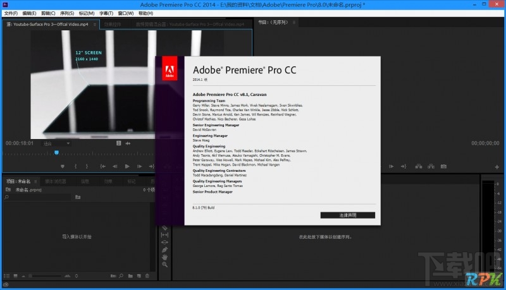The image size is (506, 290).
Task: Step back one frame in Source monitor
Action: 115,166
